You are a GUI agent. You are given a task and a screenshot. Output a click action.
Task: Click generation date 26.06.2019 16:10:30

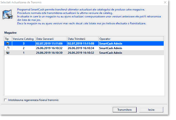(x=49, y=53)
